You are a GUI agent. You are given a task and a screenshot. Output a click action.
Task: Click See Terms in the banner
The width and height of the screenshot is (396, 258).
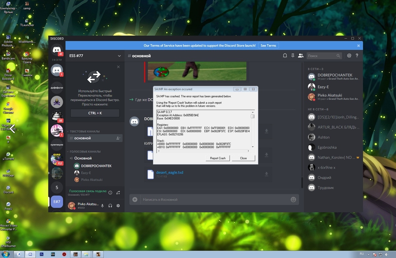click(268, 46)
